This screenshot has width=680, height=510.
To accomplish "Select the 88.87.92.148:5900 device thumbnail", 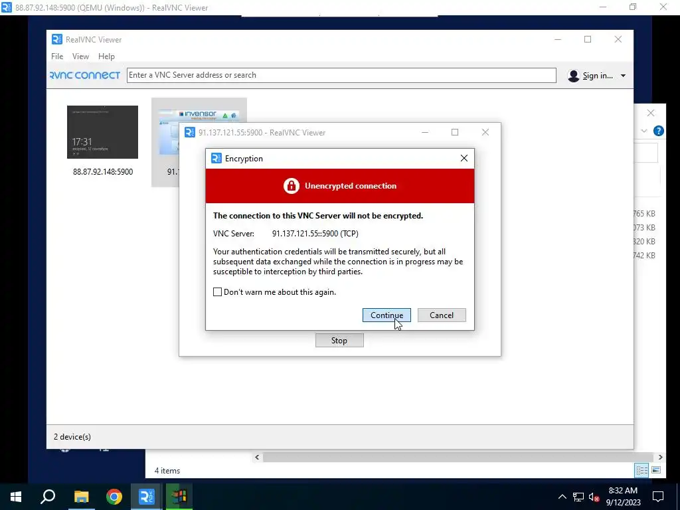I will point(102,132).
